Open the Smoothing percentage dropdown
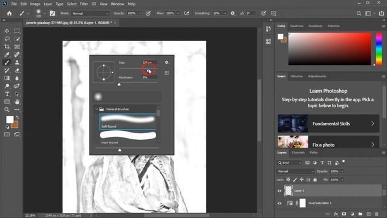 [x=225, y=13]
